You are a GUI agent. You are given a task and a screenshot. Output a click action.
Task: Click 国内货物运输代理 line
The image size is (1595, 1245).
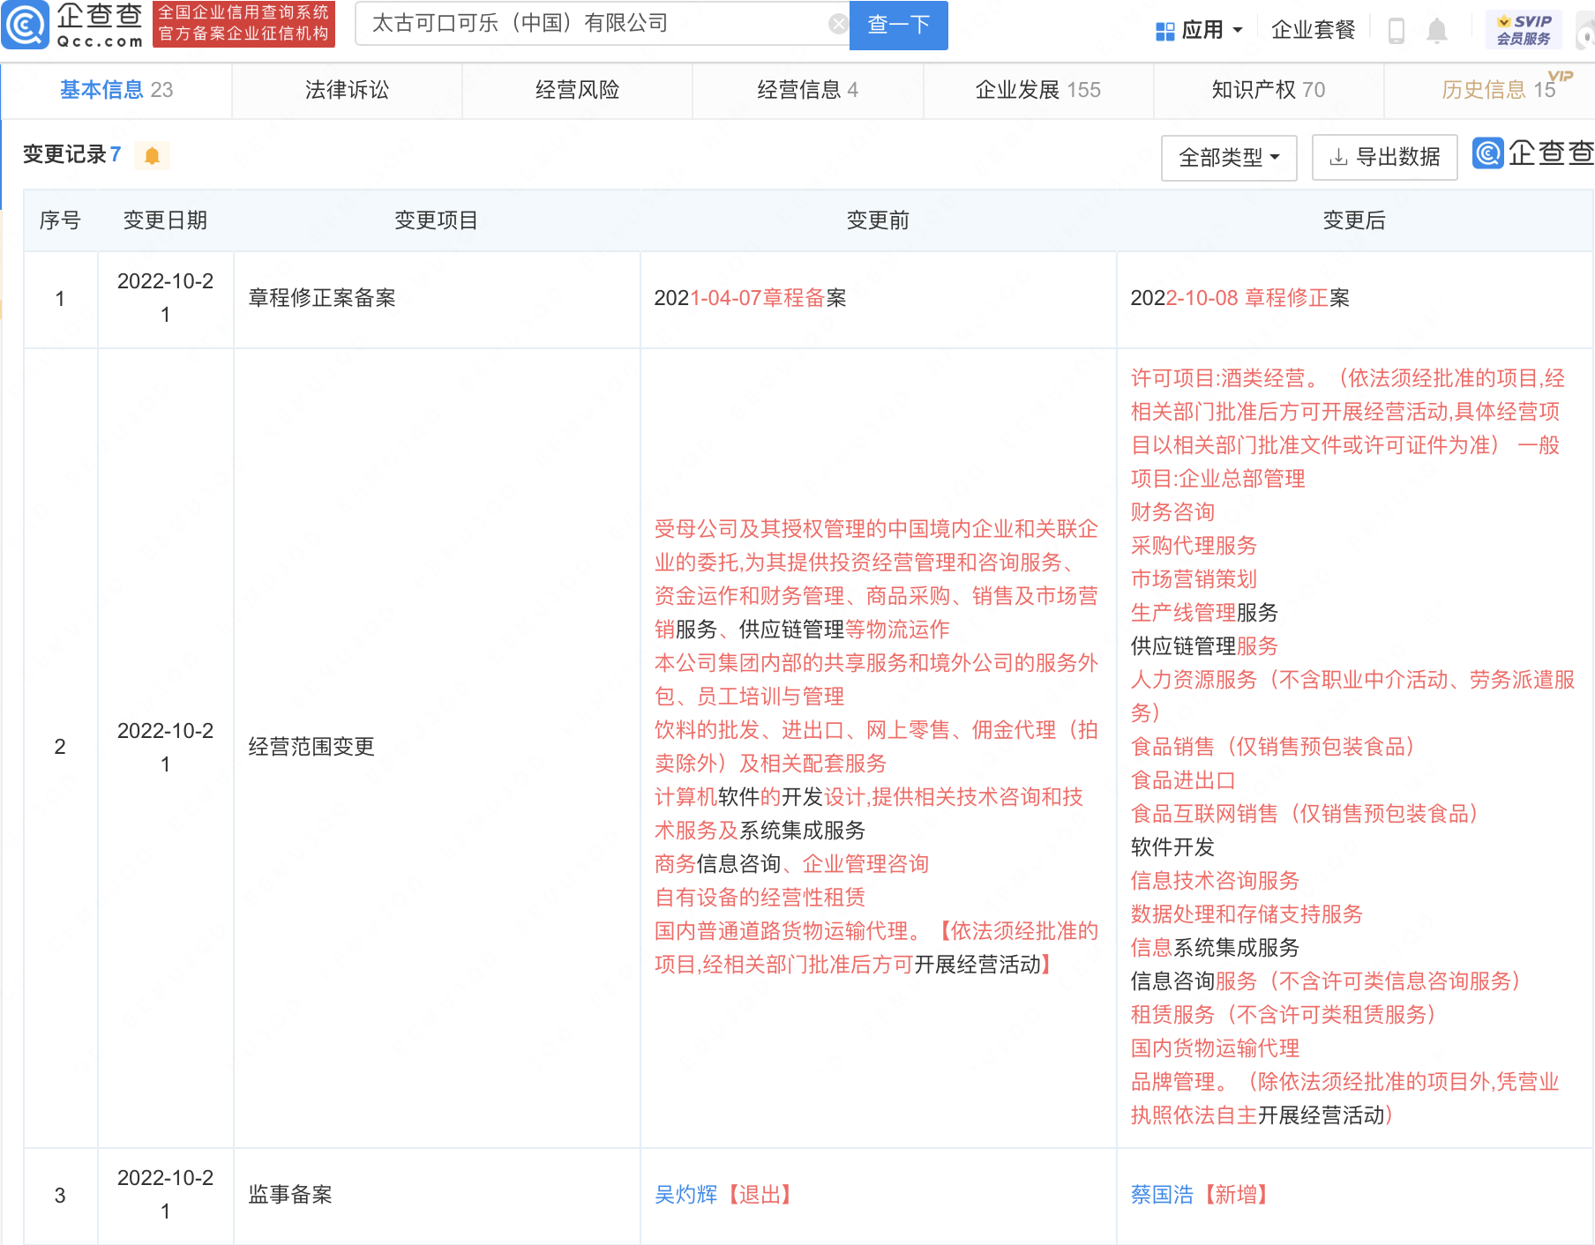(x=1215, y=1048)
